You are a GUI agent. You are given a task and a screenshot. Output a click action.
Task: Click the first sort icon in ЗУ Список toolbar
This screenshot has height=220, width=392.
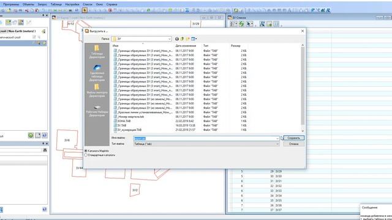point(233,24)
